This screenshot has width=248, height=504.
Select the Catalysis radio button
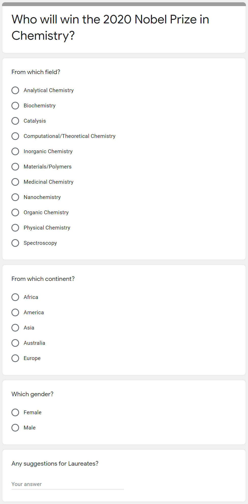pyautogui.click(x=15, y=121)
